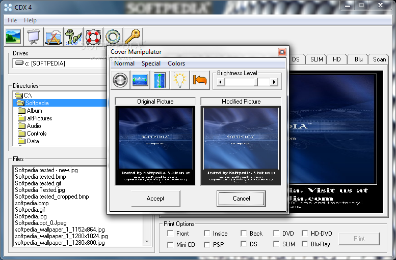Tick the Back print checkbox

pos(244,233)
